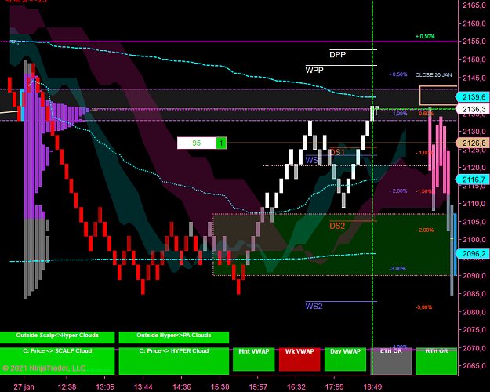Click the 2155,0 price axis label
The width and height of the screenshot is (490, 392).
pos(474,42)
